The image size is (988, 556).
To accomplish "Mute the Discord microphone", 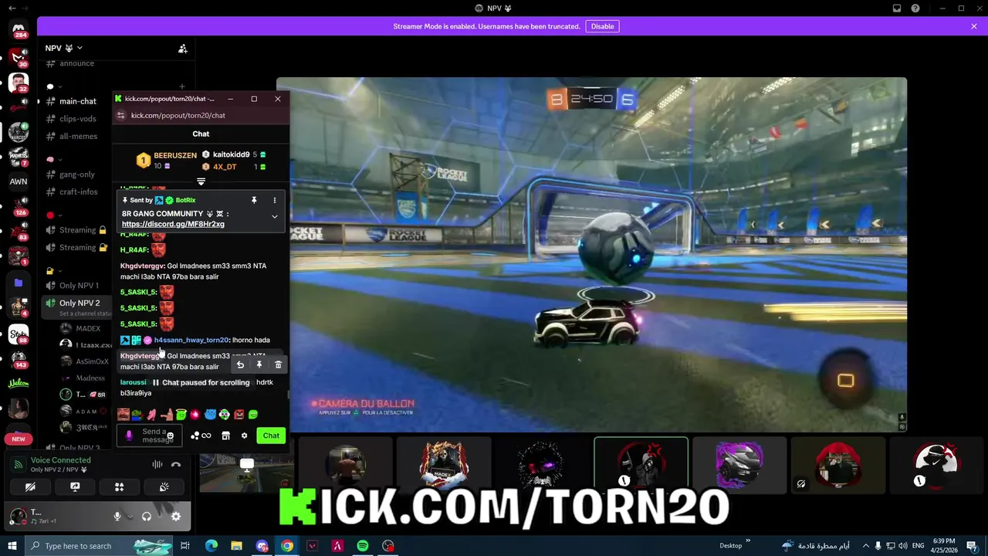I will pos(117,517).
